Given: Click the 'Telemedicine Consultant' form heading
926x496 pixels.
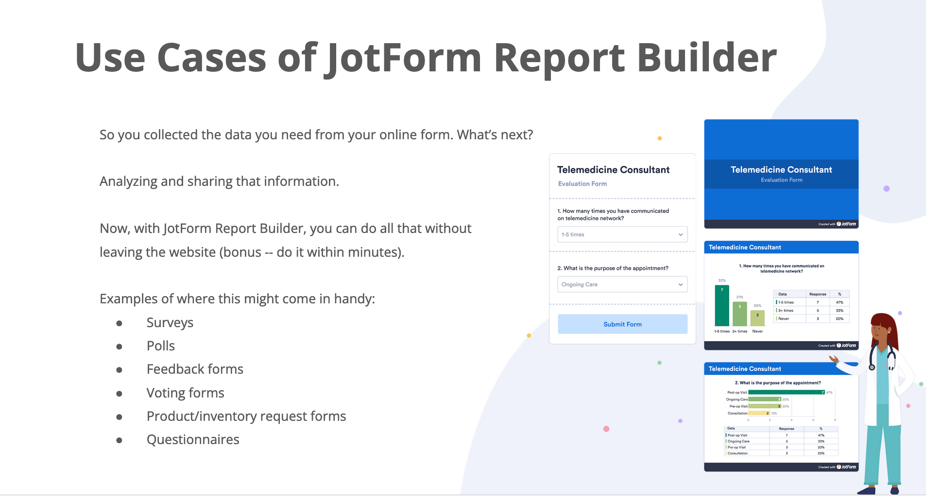Looking at the screenshot, I should pos(613,170).
